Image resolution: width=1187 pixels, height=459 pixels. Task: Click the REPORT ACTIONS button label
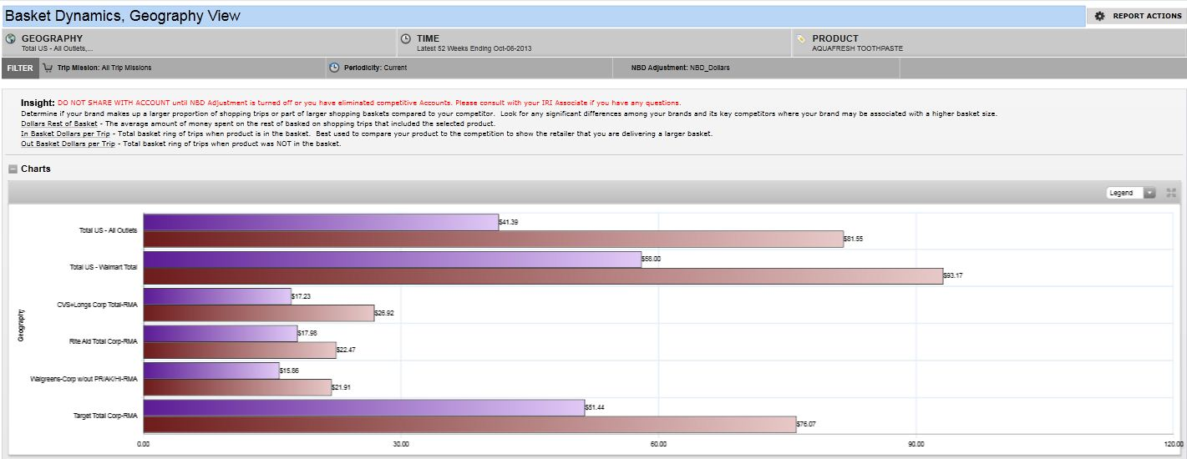pyautogui.click(x=1146, y=16)
